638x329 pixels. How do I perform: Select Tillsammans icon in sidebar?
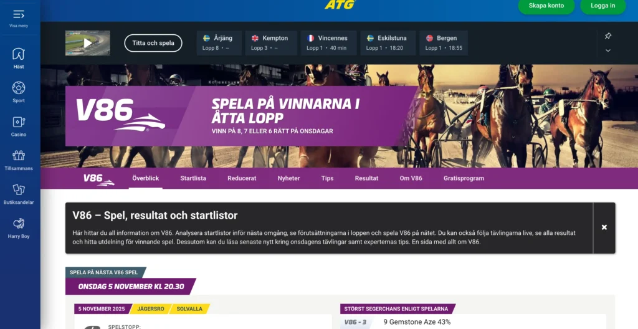(x=19, y=156)
